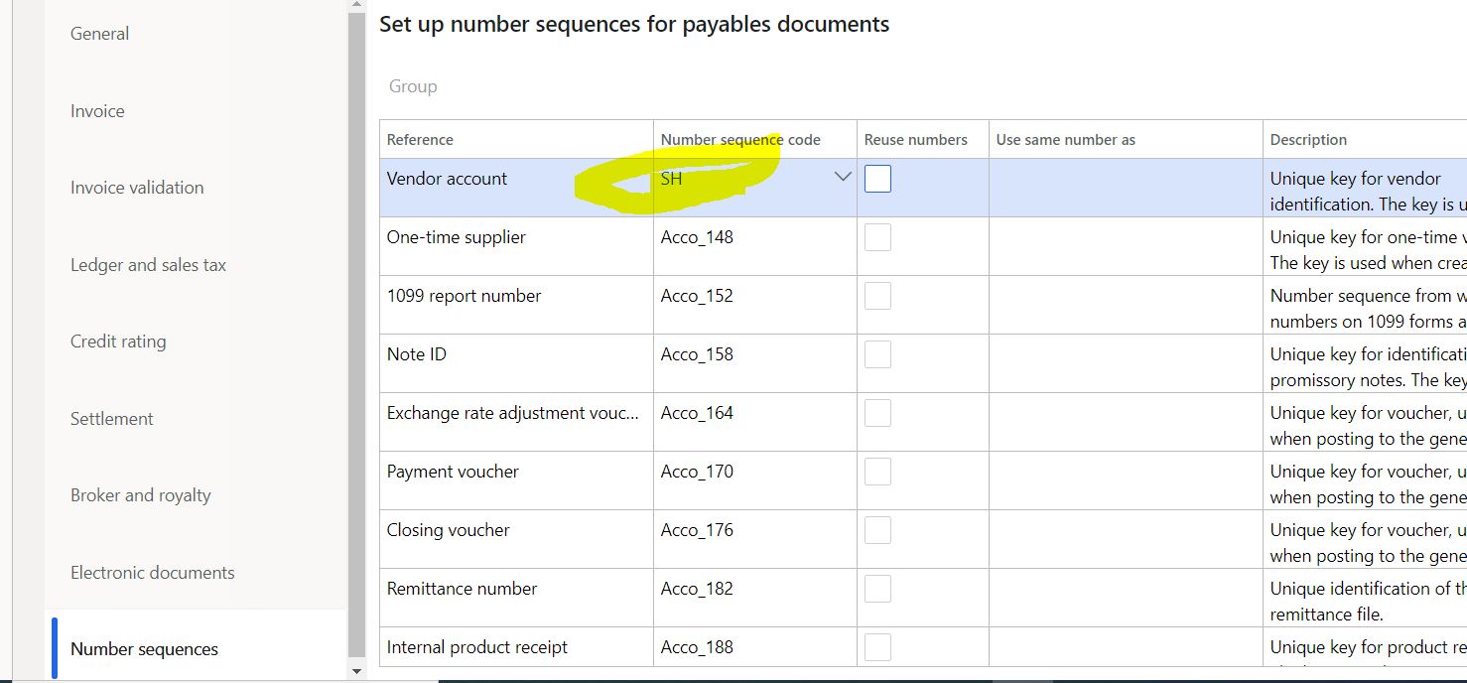The image size is (1467, 683).
Task: Open Invoice validation settings
Action: pyautogui.click(x=136, y=187)
